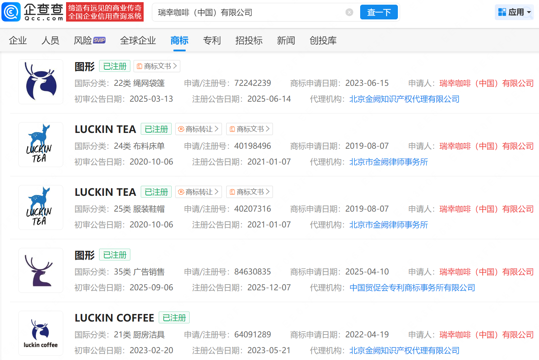Open the 创投库 tab
The image size is (539, 360).
tap(323, 41)
